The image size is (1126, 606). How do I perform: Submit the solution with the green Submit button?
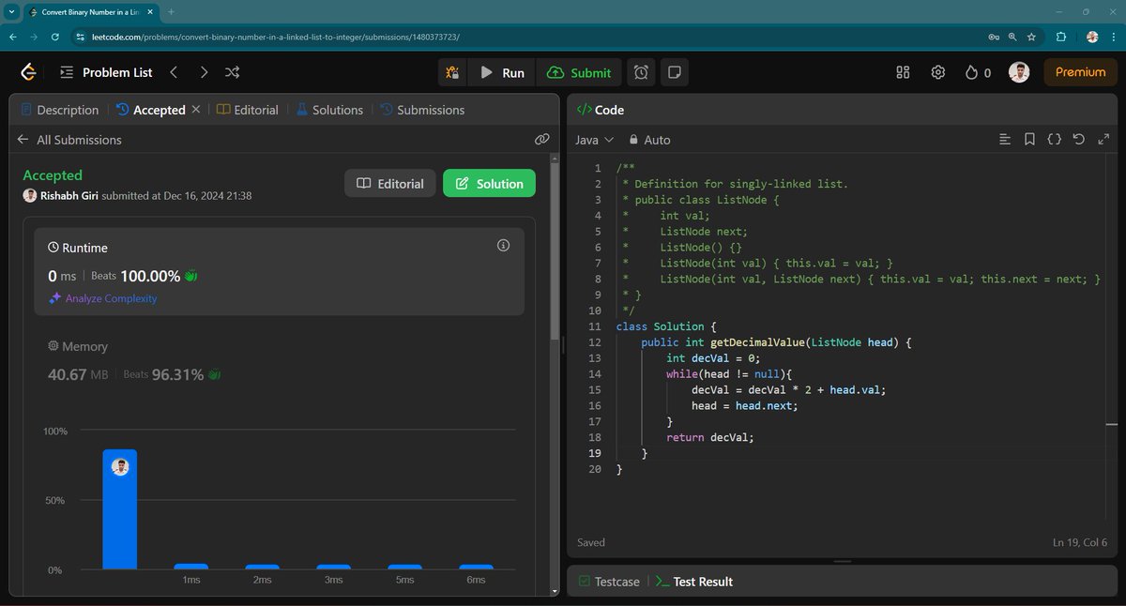pos(579,71)
